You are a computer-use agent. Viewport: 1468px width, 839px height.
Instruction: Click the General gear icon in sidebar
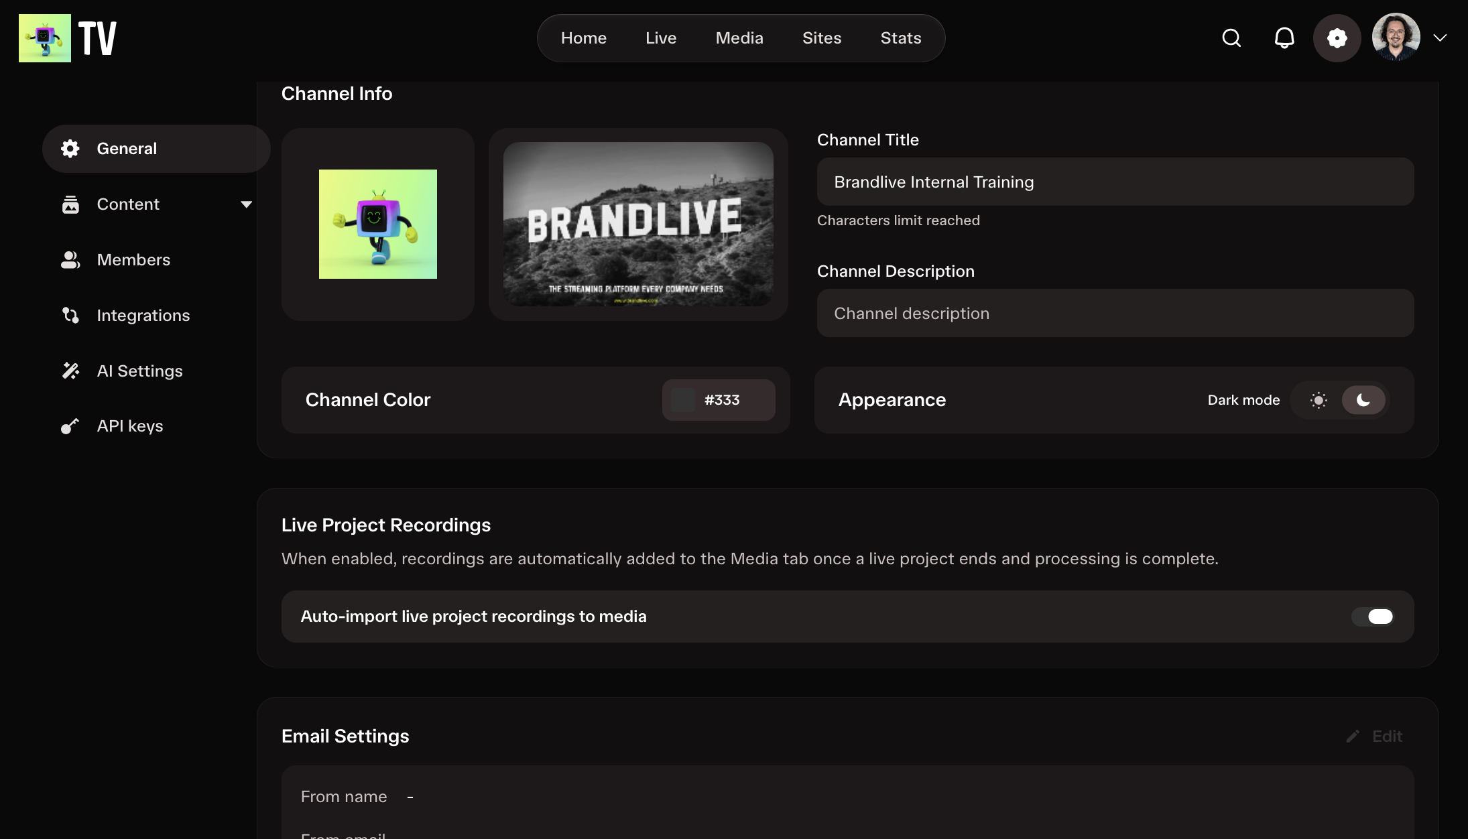70,149
